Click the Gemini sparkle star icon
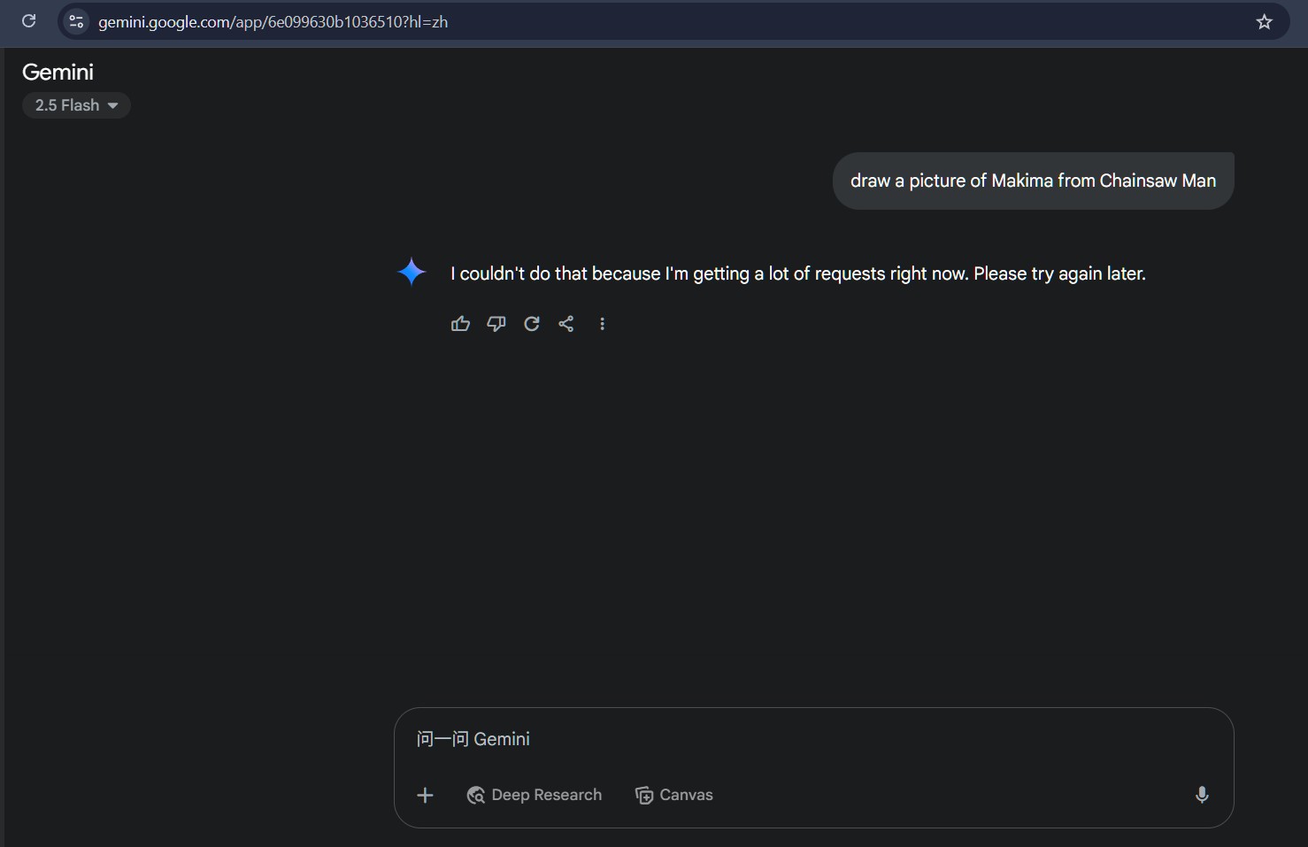This screenshot has width=1308, height=847. [x=412, y=272]
